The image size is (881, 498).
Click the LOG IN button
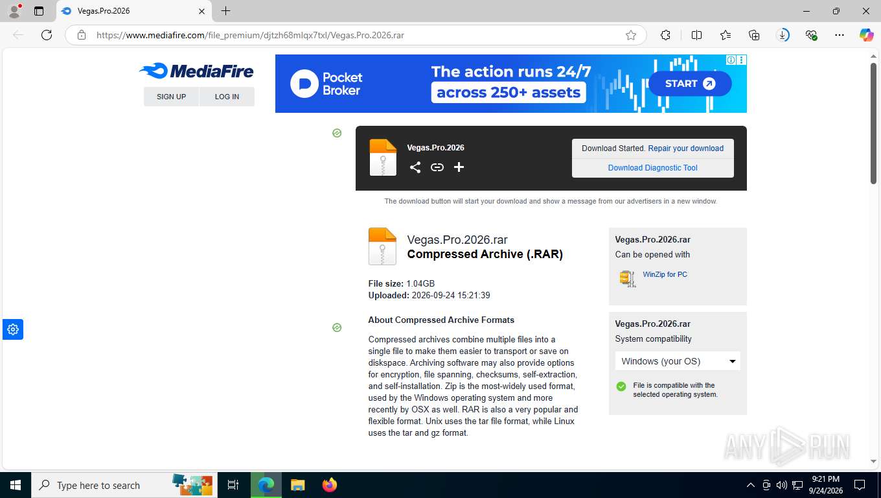coord(227,97)
